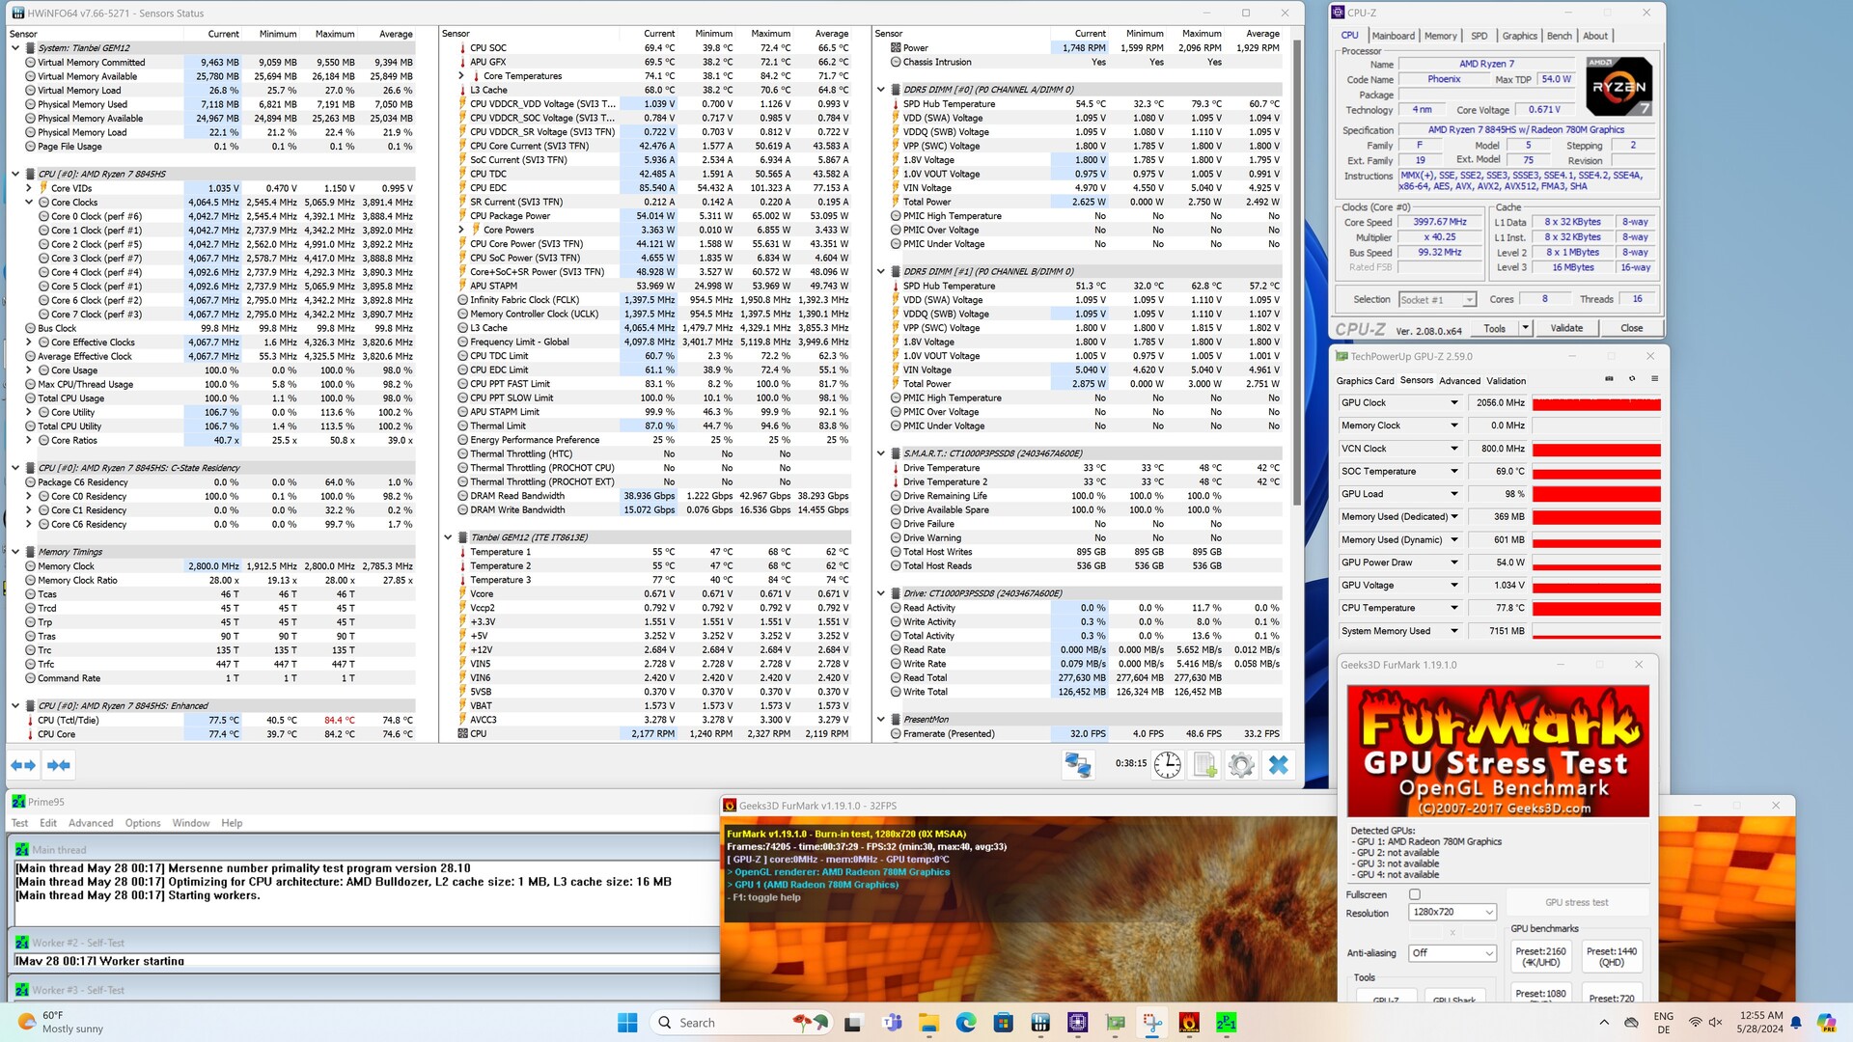Click GPU Load red sensor graph
This screenshot has width=1853, height=1042.
click(x=1596, y=494)
